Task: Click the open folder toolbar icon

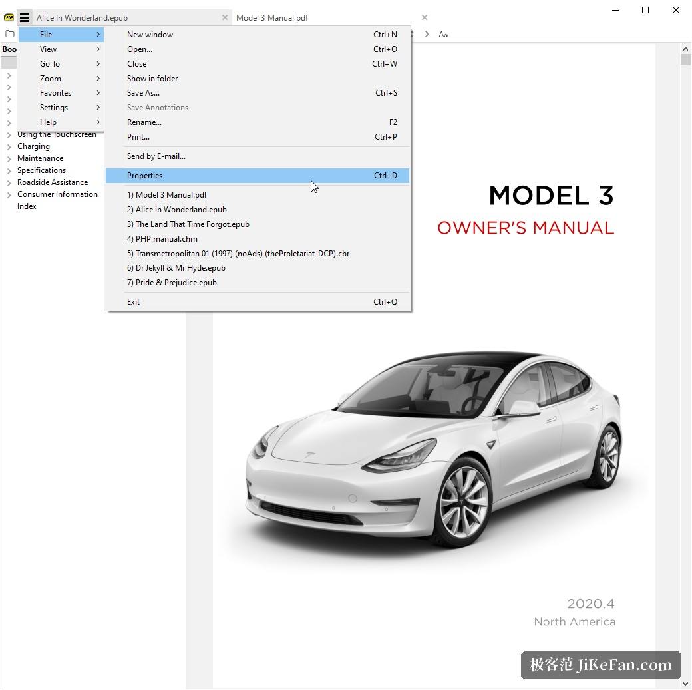Action: (10, 33)
